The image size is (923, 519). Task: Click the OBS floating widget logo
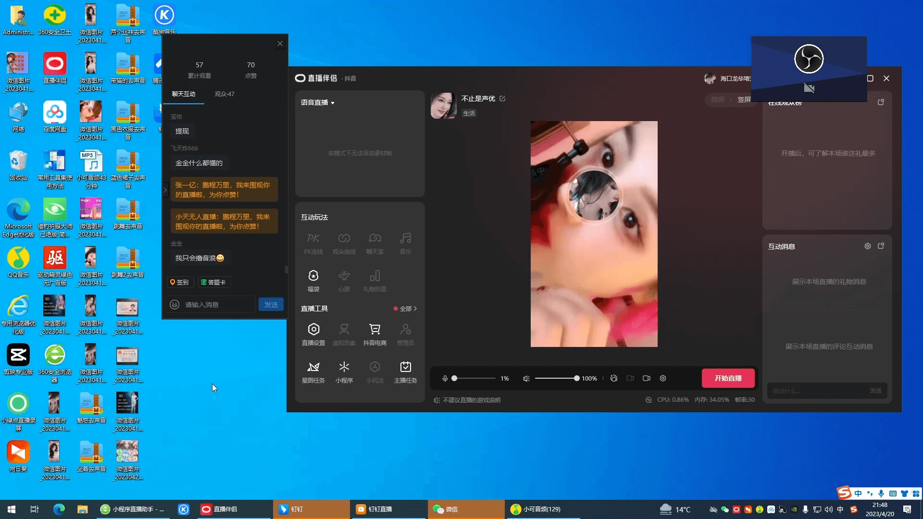809,59
